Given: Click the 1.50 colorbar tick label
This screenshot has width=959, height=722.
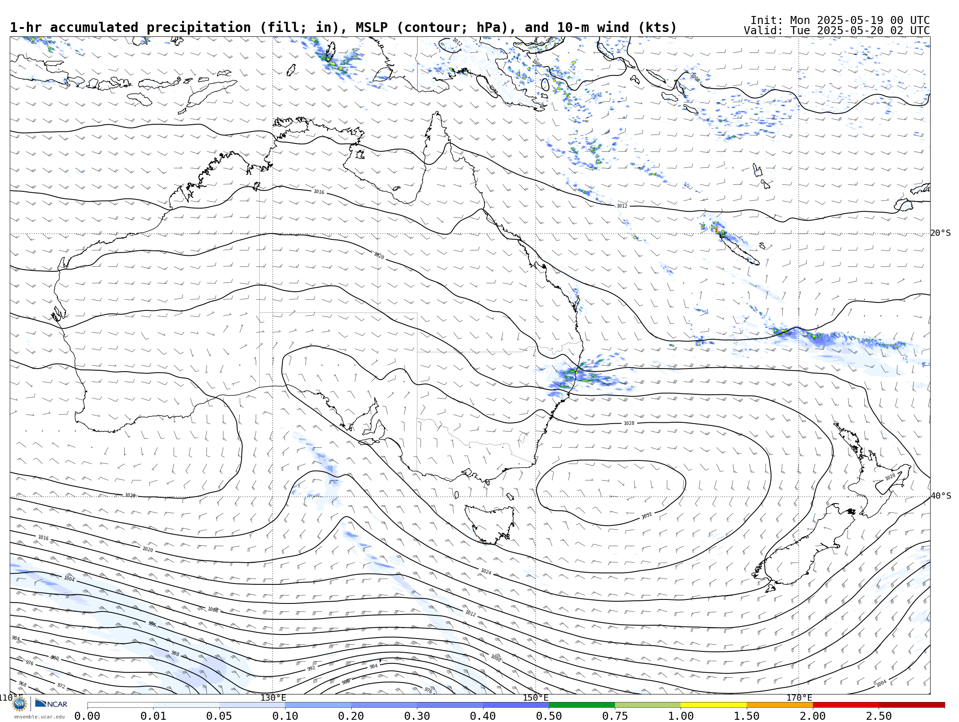Looking at the screenshot, I should point(747,716).
